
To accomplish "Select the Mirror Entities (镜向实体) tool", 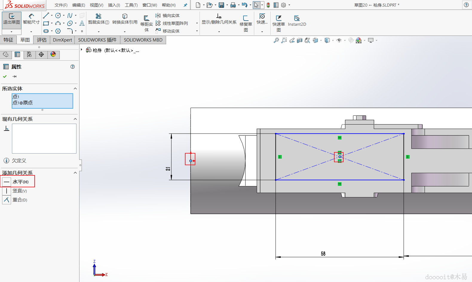I will pyautogui.click(x=168, y=16).
